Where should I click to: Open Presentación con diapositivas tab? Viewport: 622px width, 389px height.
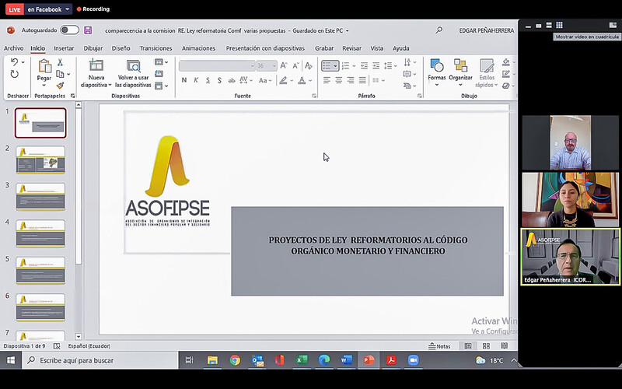pyautogui.click(x=265, y=48)
